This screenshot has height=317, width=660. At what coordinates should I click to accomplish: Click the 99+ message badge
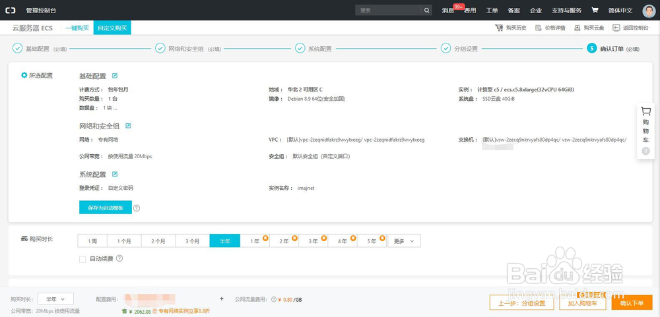(459, 7)
